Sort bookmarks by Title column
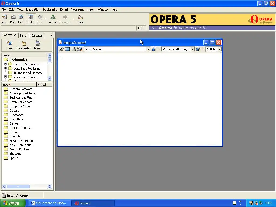The image size is (276, 207). (x=19, y=85)
